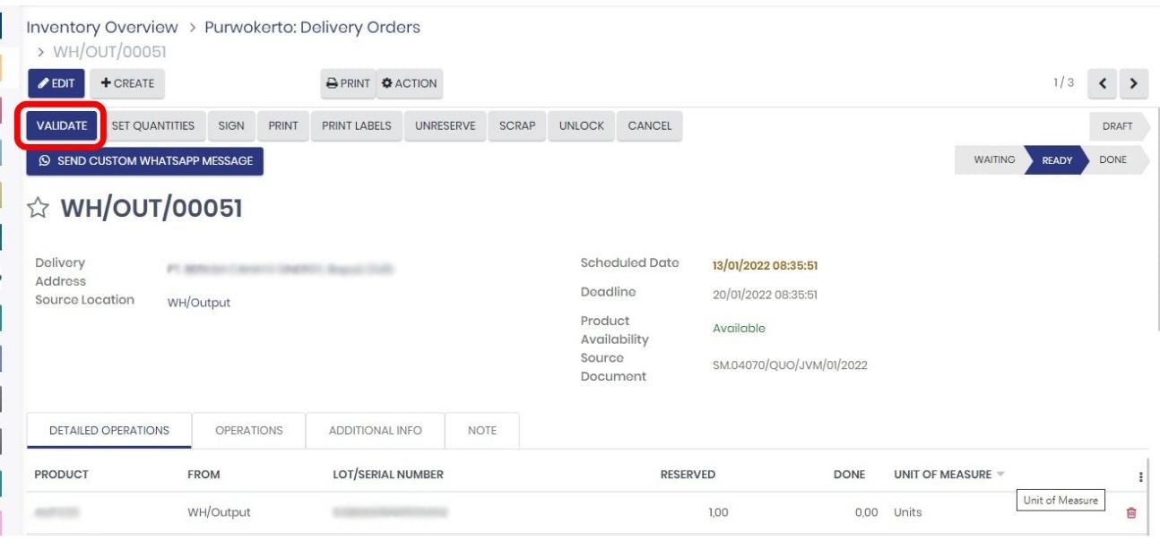Open column options kebab menu
The image size is (1160, 541).
[x=1140, y=477]
